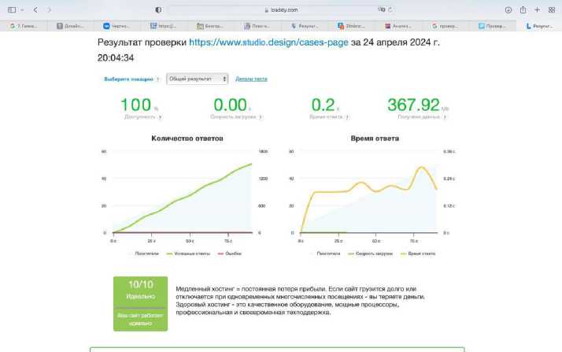Open the Safari downloads icon
Screen dimensions: 562x352
tap(508, 9)
